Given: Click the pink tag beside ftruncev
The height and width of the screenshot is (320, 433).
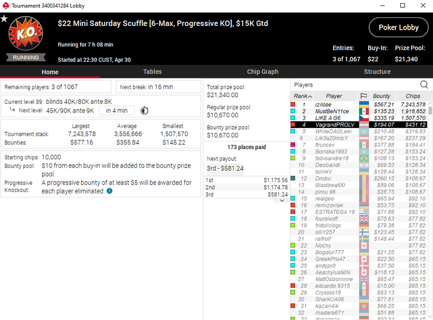Looking at the screenshot, I should (293, 145).
